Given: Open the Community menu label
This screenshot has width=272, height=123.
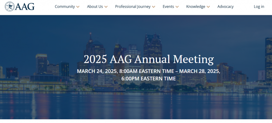Looking at the screenshot, I should pyautogui.click(x=65, y=7).
